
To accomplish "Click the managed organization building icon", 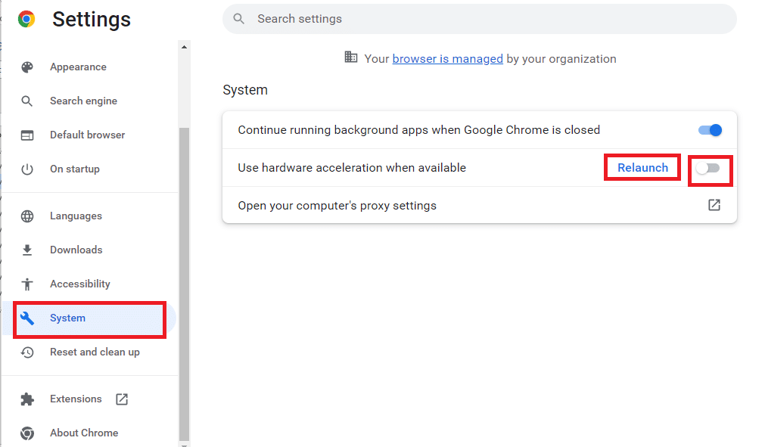I will tap(351, 57).
